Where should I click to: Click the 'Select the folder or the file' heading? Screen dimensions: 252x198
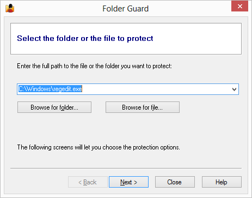pos(85,39)
